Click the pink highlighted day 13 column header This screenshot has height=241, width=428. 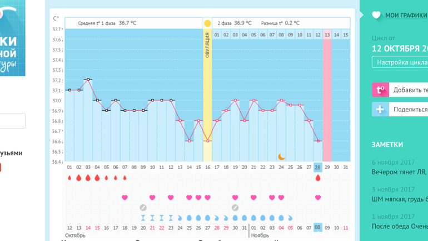pos(327,35)
